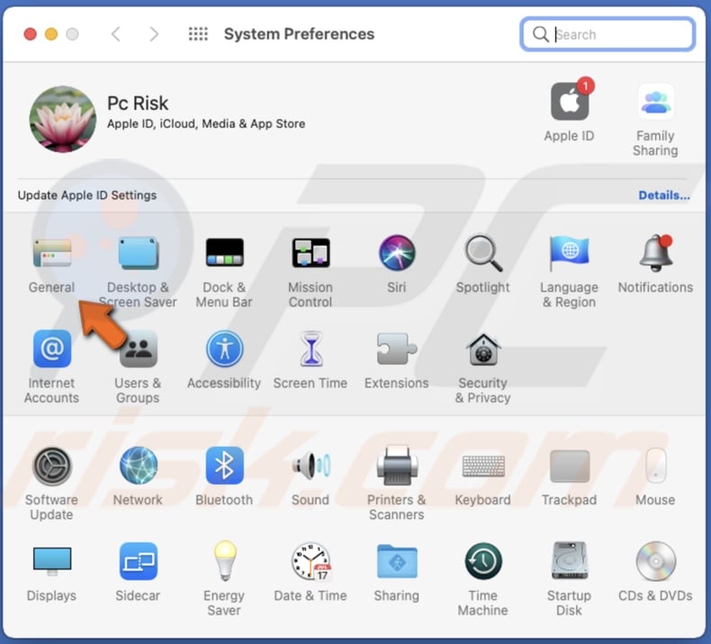Open Time Machine preferences

click(x=483, y=561)
